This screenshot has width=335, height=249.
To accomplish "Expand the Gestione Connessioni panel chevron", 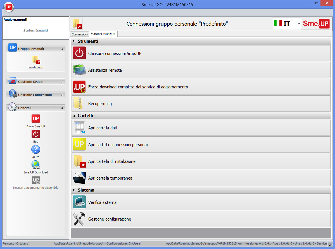I will point(62,95).
